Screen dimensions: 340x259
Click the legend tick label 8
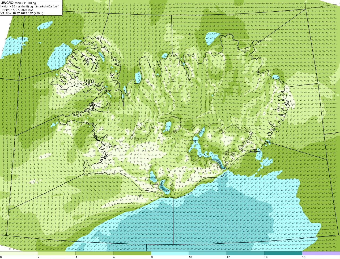pos(152,257)
